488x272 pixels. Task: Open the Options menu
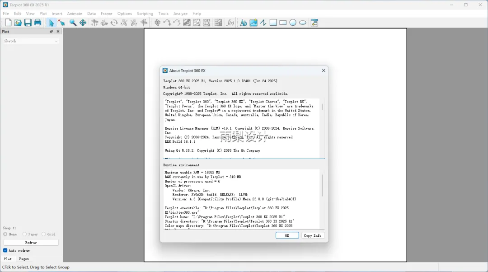click(x=125, y=14)
